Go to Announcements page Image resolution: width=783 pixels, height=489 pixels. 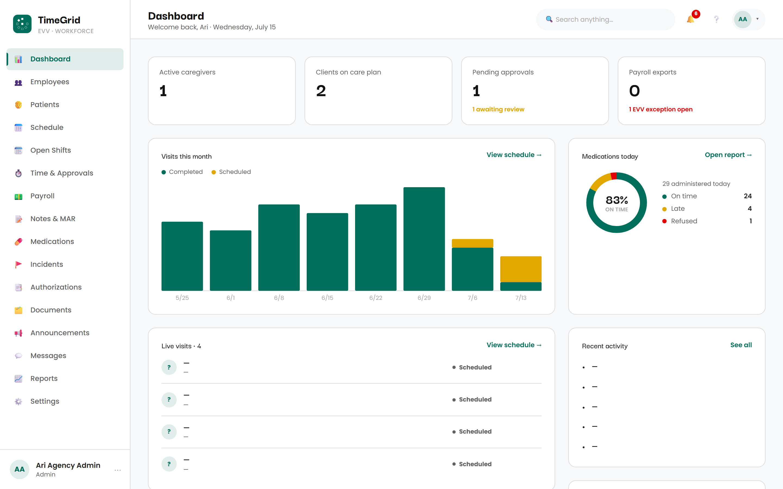(x=65, y=333)
